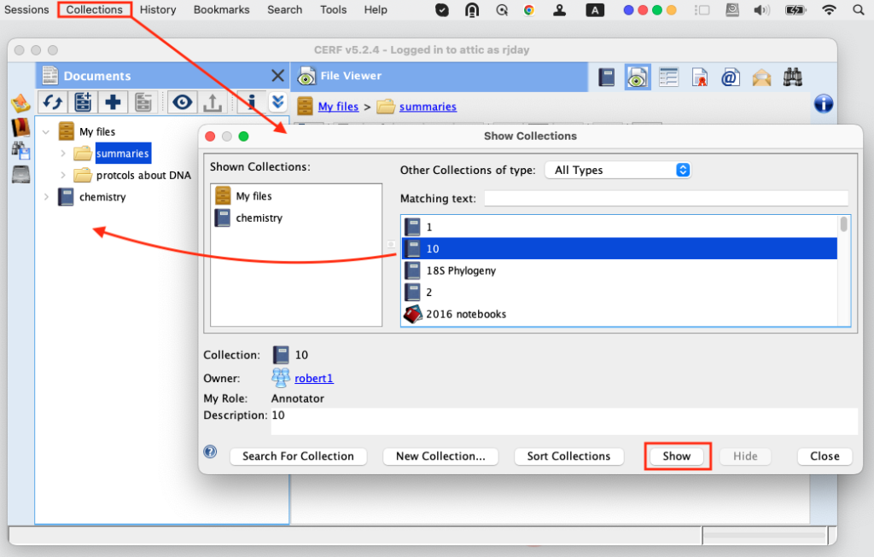Click the @ document icon in top toolbar
Screen dimensions: 874x557
click(730, 78)
